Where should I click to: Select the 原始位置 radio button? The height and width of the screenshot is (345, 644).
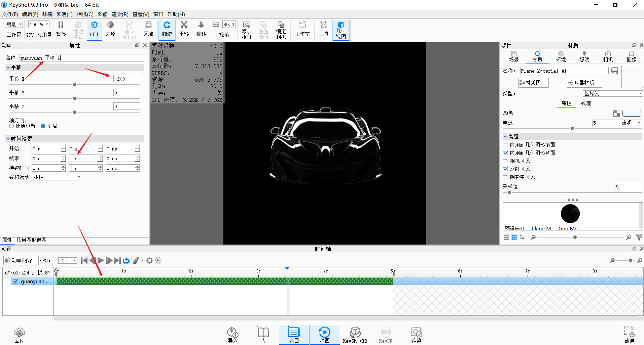[11, 126]
